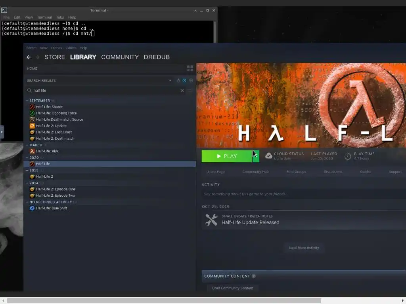Click the Half-Life: Opposing Force game icon
This screenshot has width=406, height=304.
32,113
